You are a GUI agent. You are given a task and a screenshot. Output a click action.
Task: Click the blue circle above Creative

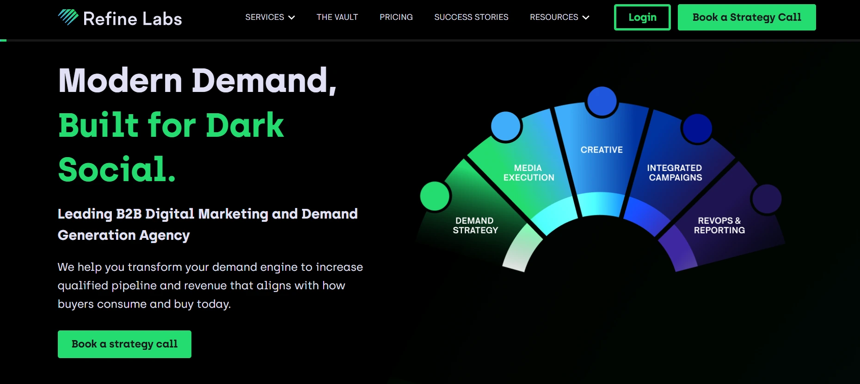[x=602, y=101]
